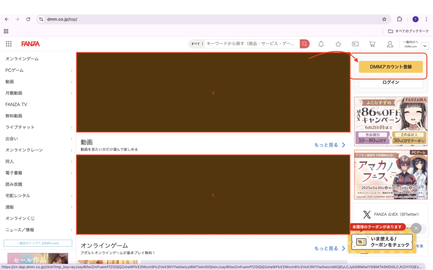Open the coupon ticket icon in header

click(355, 44)
